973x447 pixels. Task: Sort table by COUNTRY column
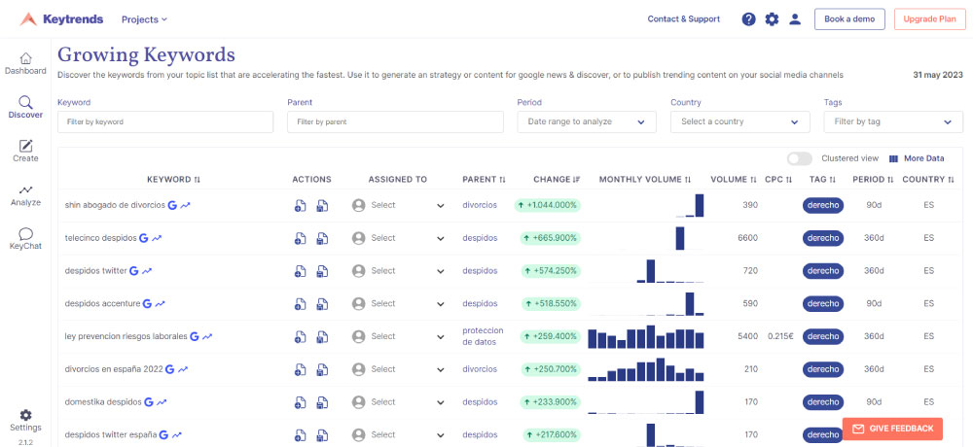928,180
